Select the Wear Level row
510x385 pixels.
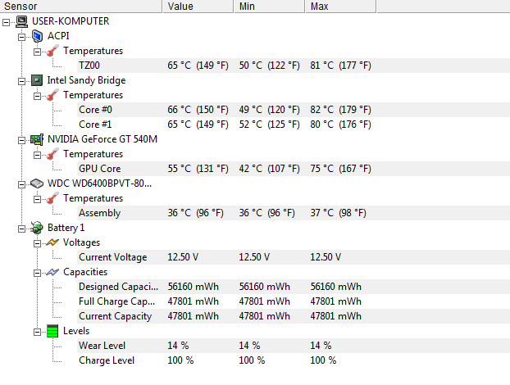[294, 346]
